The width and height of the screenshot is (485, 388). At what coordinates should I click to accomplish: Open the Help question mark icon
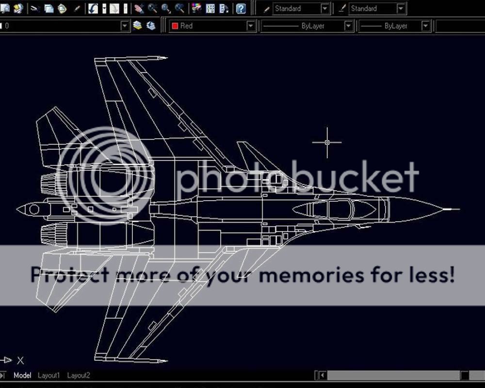pos(241,8)
